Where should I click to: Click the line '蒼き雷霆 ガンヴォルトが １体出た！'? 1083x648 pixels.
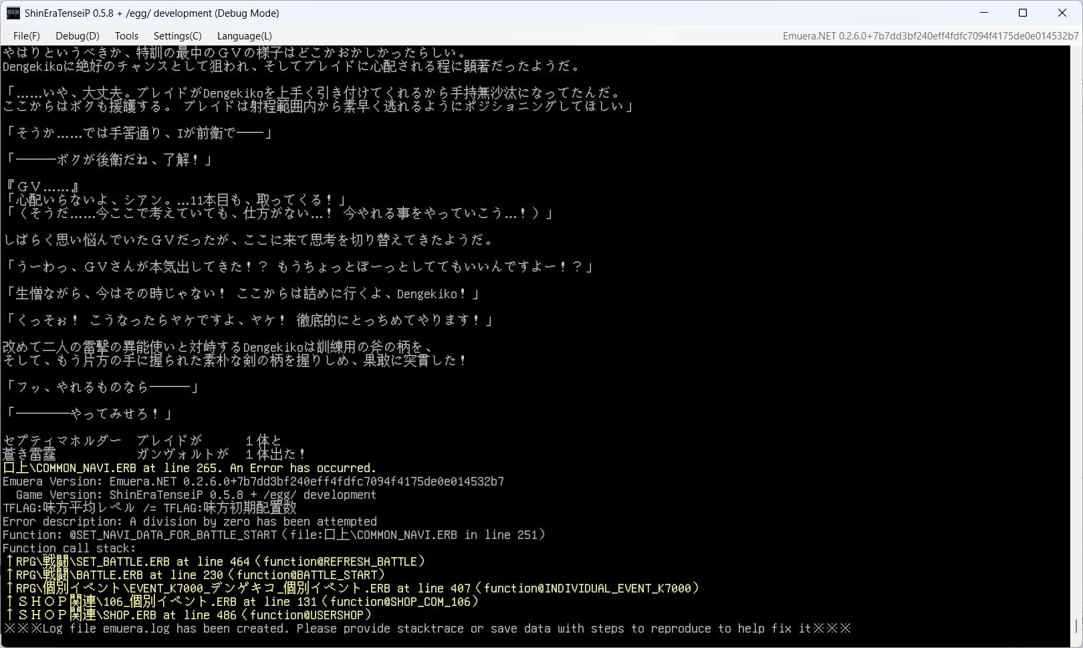(155, 454)
